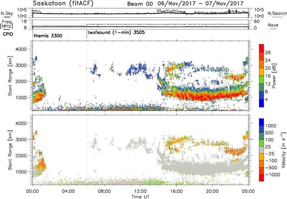287x199 pixels.
Task: Click the 'Power [dB]' colorbar label
Action: 274,76
